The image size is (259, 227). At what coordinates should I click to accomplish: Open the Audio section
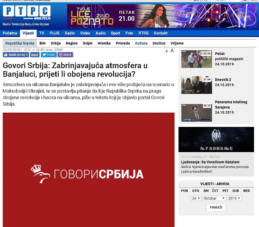(x=101, y=33)
